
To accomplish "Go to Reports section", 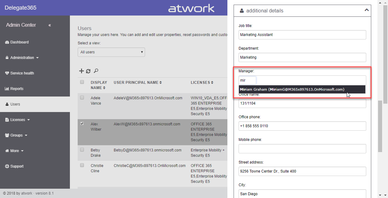I will tap(16, 89).
